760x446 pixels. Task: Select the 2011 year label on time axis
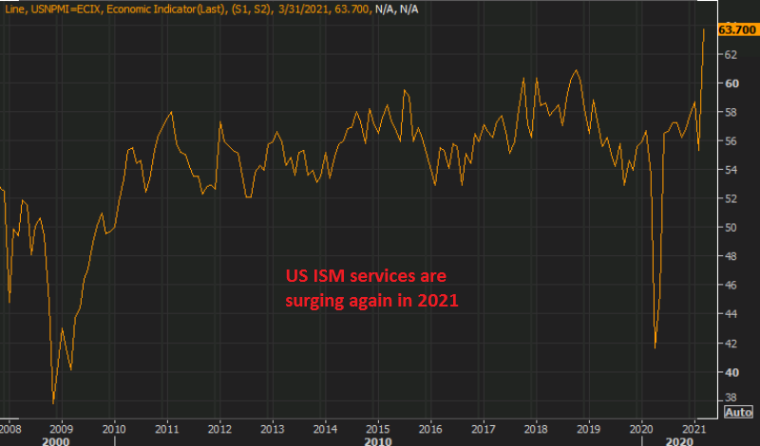pos(167,429)
